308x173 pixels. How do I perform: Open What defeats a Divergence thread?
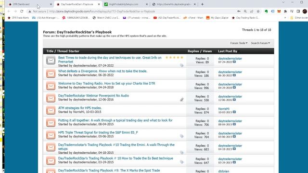[103, 71]
